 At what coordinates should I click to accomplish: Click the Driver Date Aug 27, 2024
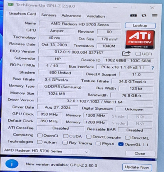pyautogui.click(x=58, y=107)
